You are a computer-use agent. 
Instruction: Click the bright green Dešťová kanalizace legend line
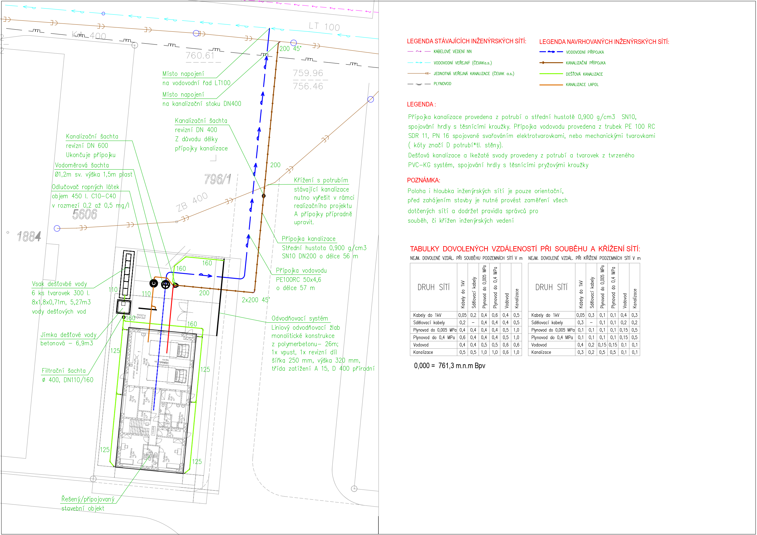pyautogui.click(x=551, y=74)
